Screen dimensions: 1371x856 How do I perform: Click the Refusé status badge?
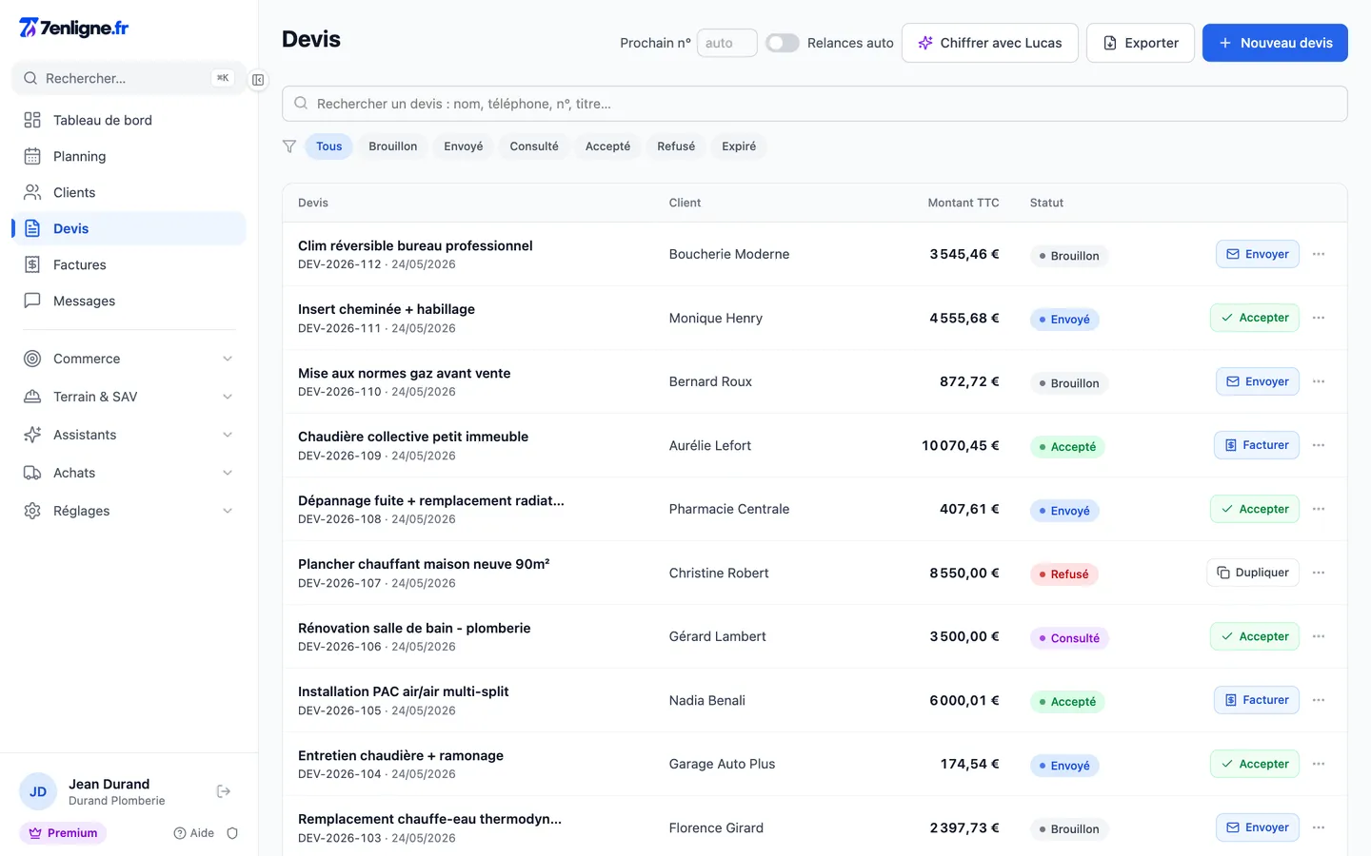1064,574
